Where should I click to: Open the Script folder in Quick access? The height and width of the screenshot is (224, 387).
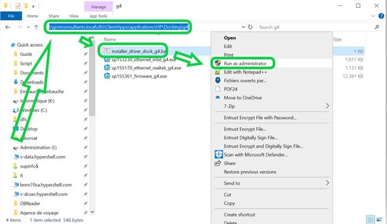click(26, 63)
